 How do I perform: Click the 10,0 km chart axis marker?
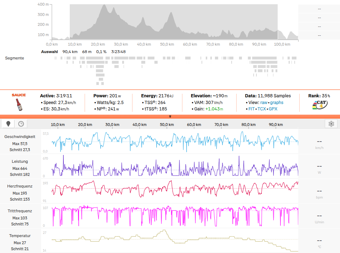58,125
